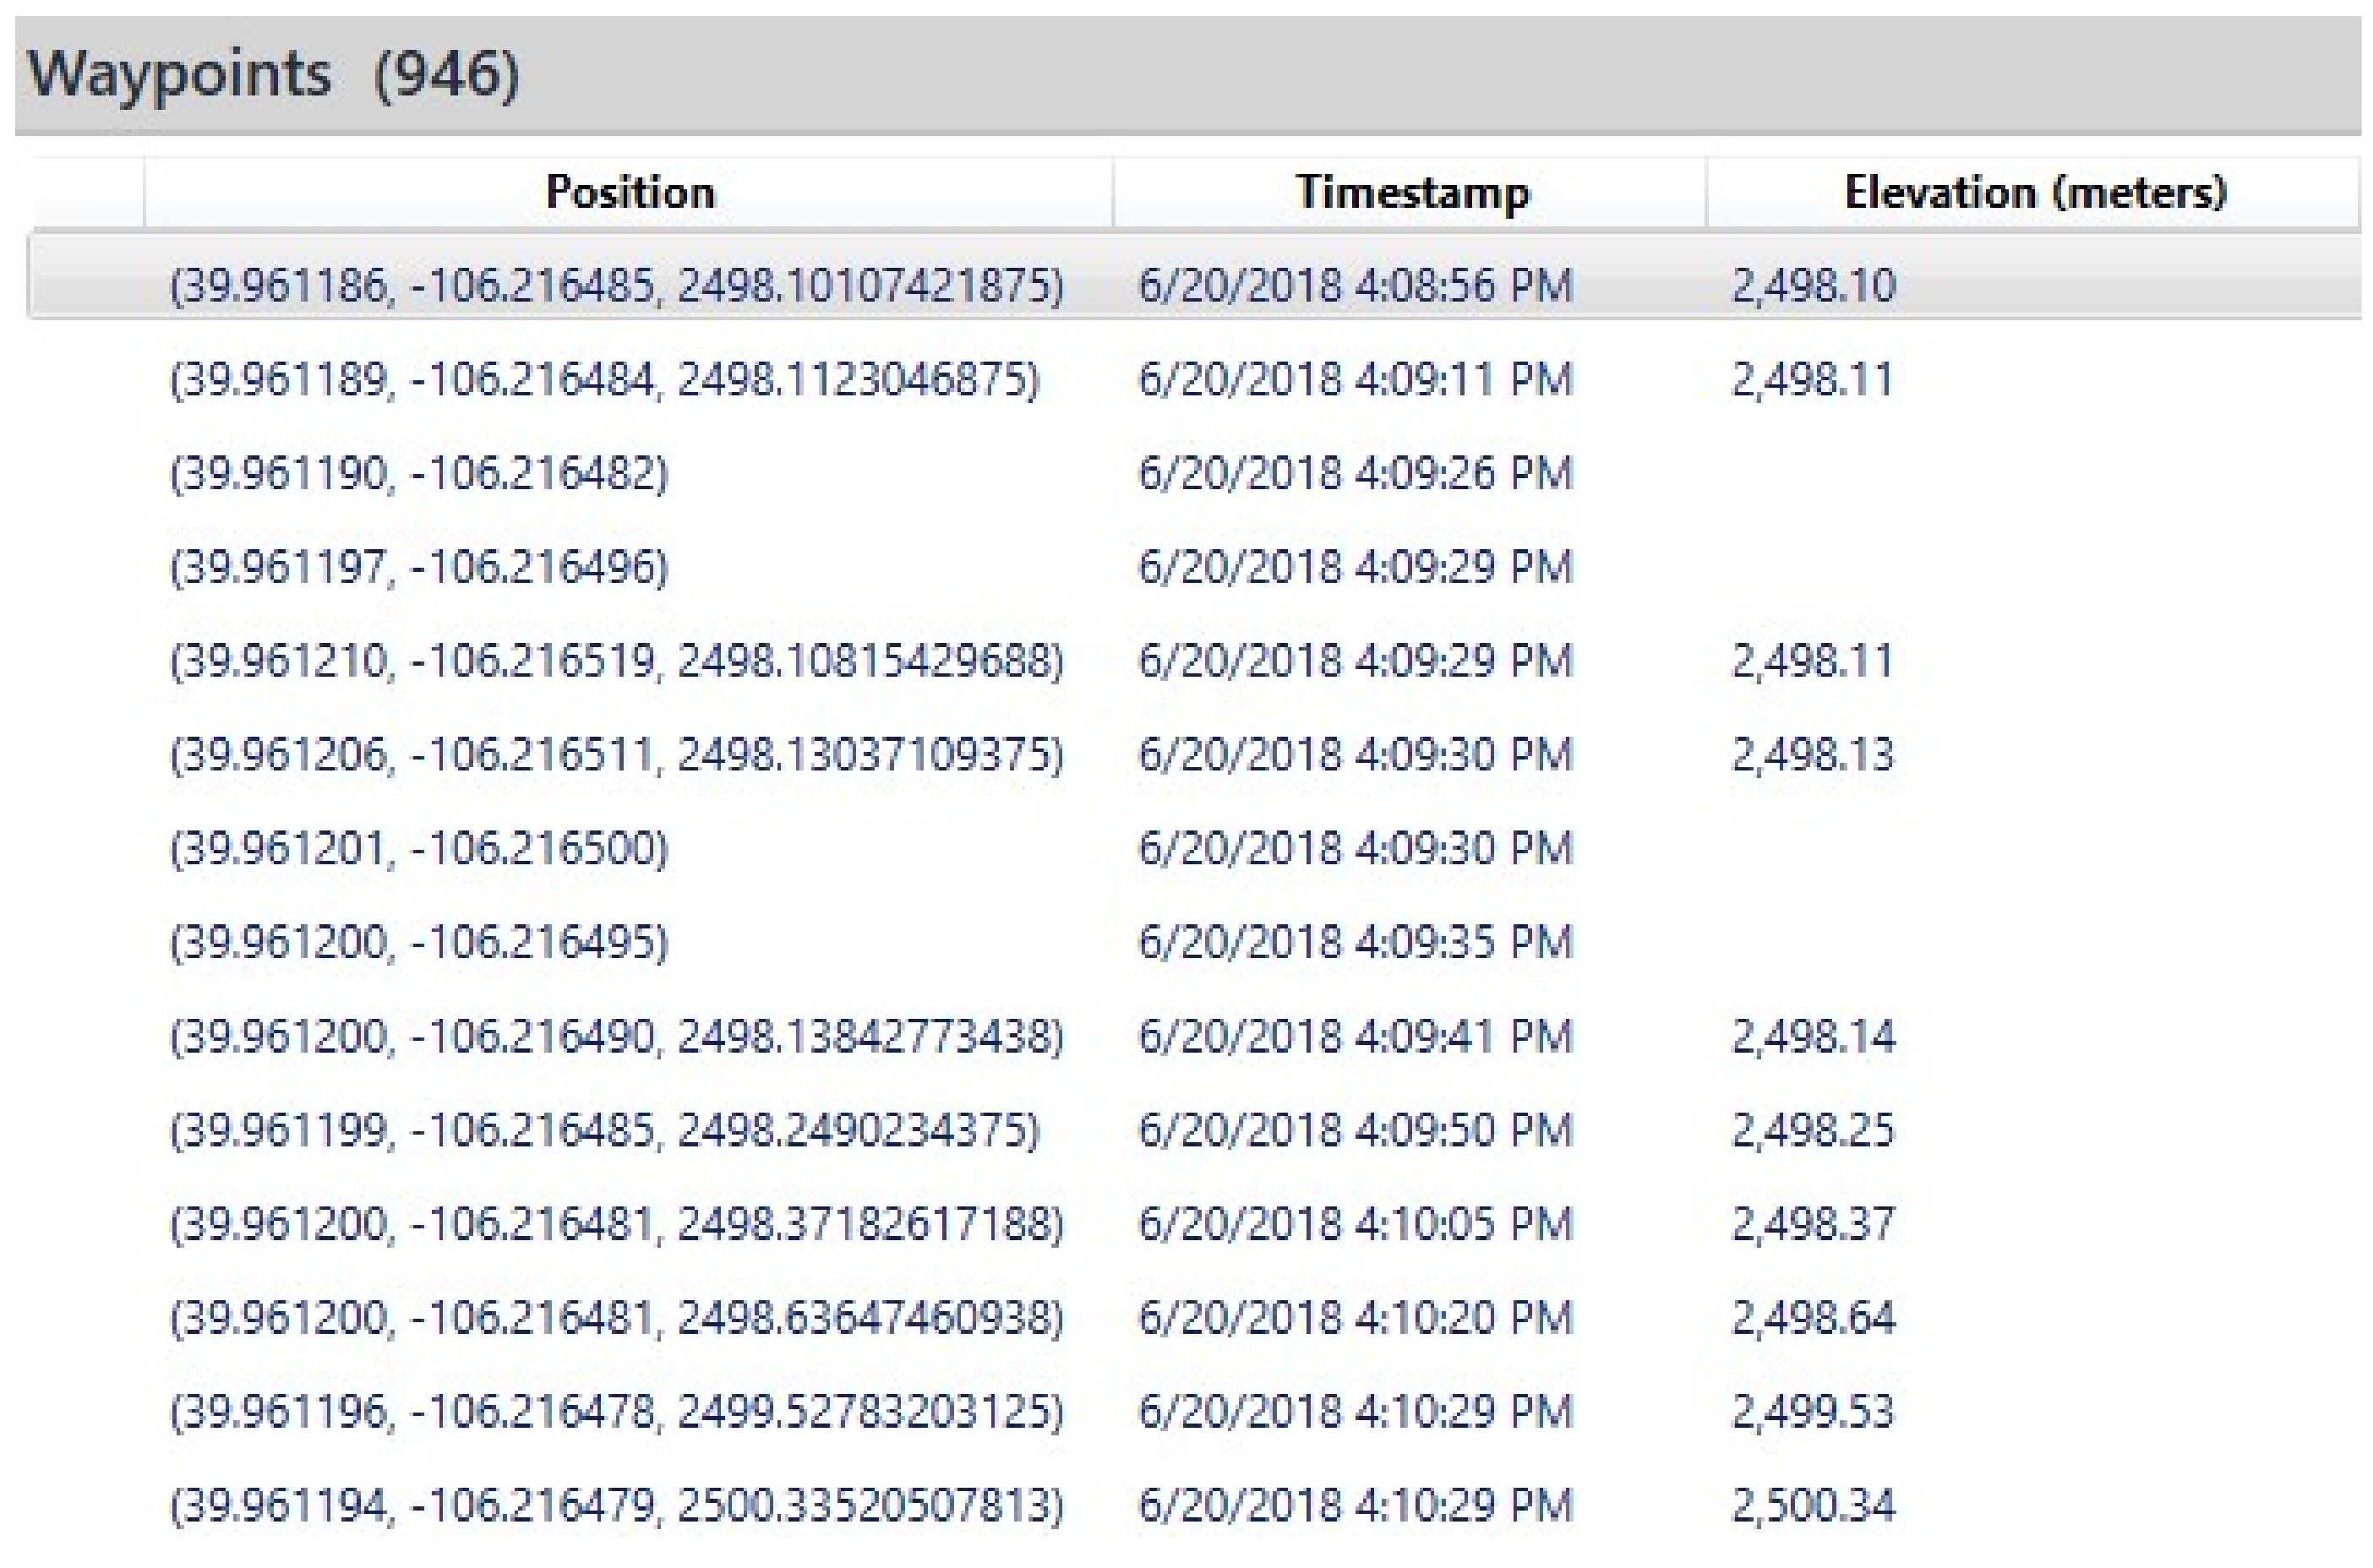Image resolution: width=2373 pixels, height=1568 pixels.
Task: Select position (39.961201, -106.216500)
Action: pos(419,849)
